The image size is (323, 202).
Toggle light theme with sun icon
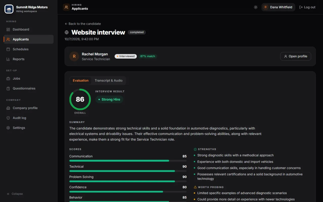[256, 7]
